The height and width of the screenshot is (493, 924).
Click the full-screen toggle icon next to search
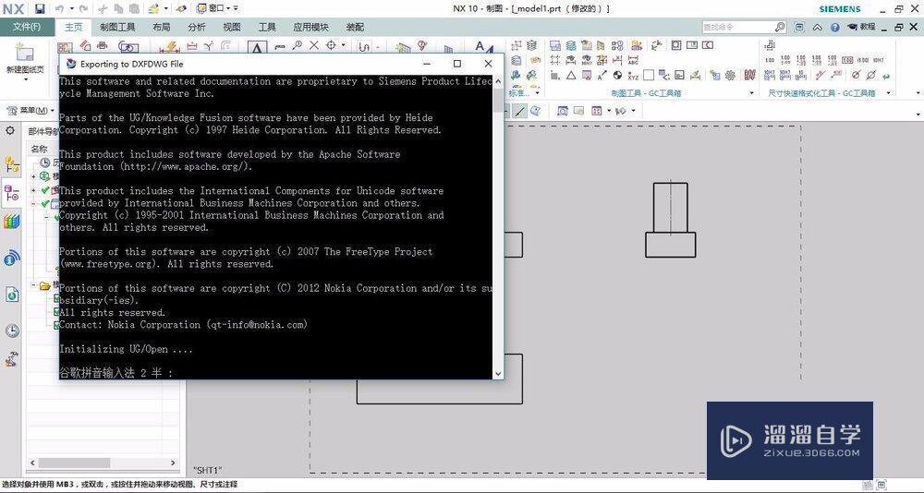[799, 27]
